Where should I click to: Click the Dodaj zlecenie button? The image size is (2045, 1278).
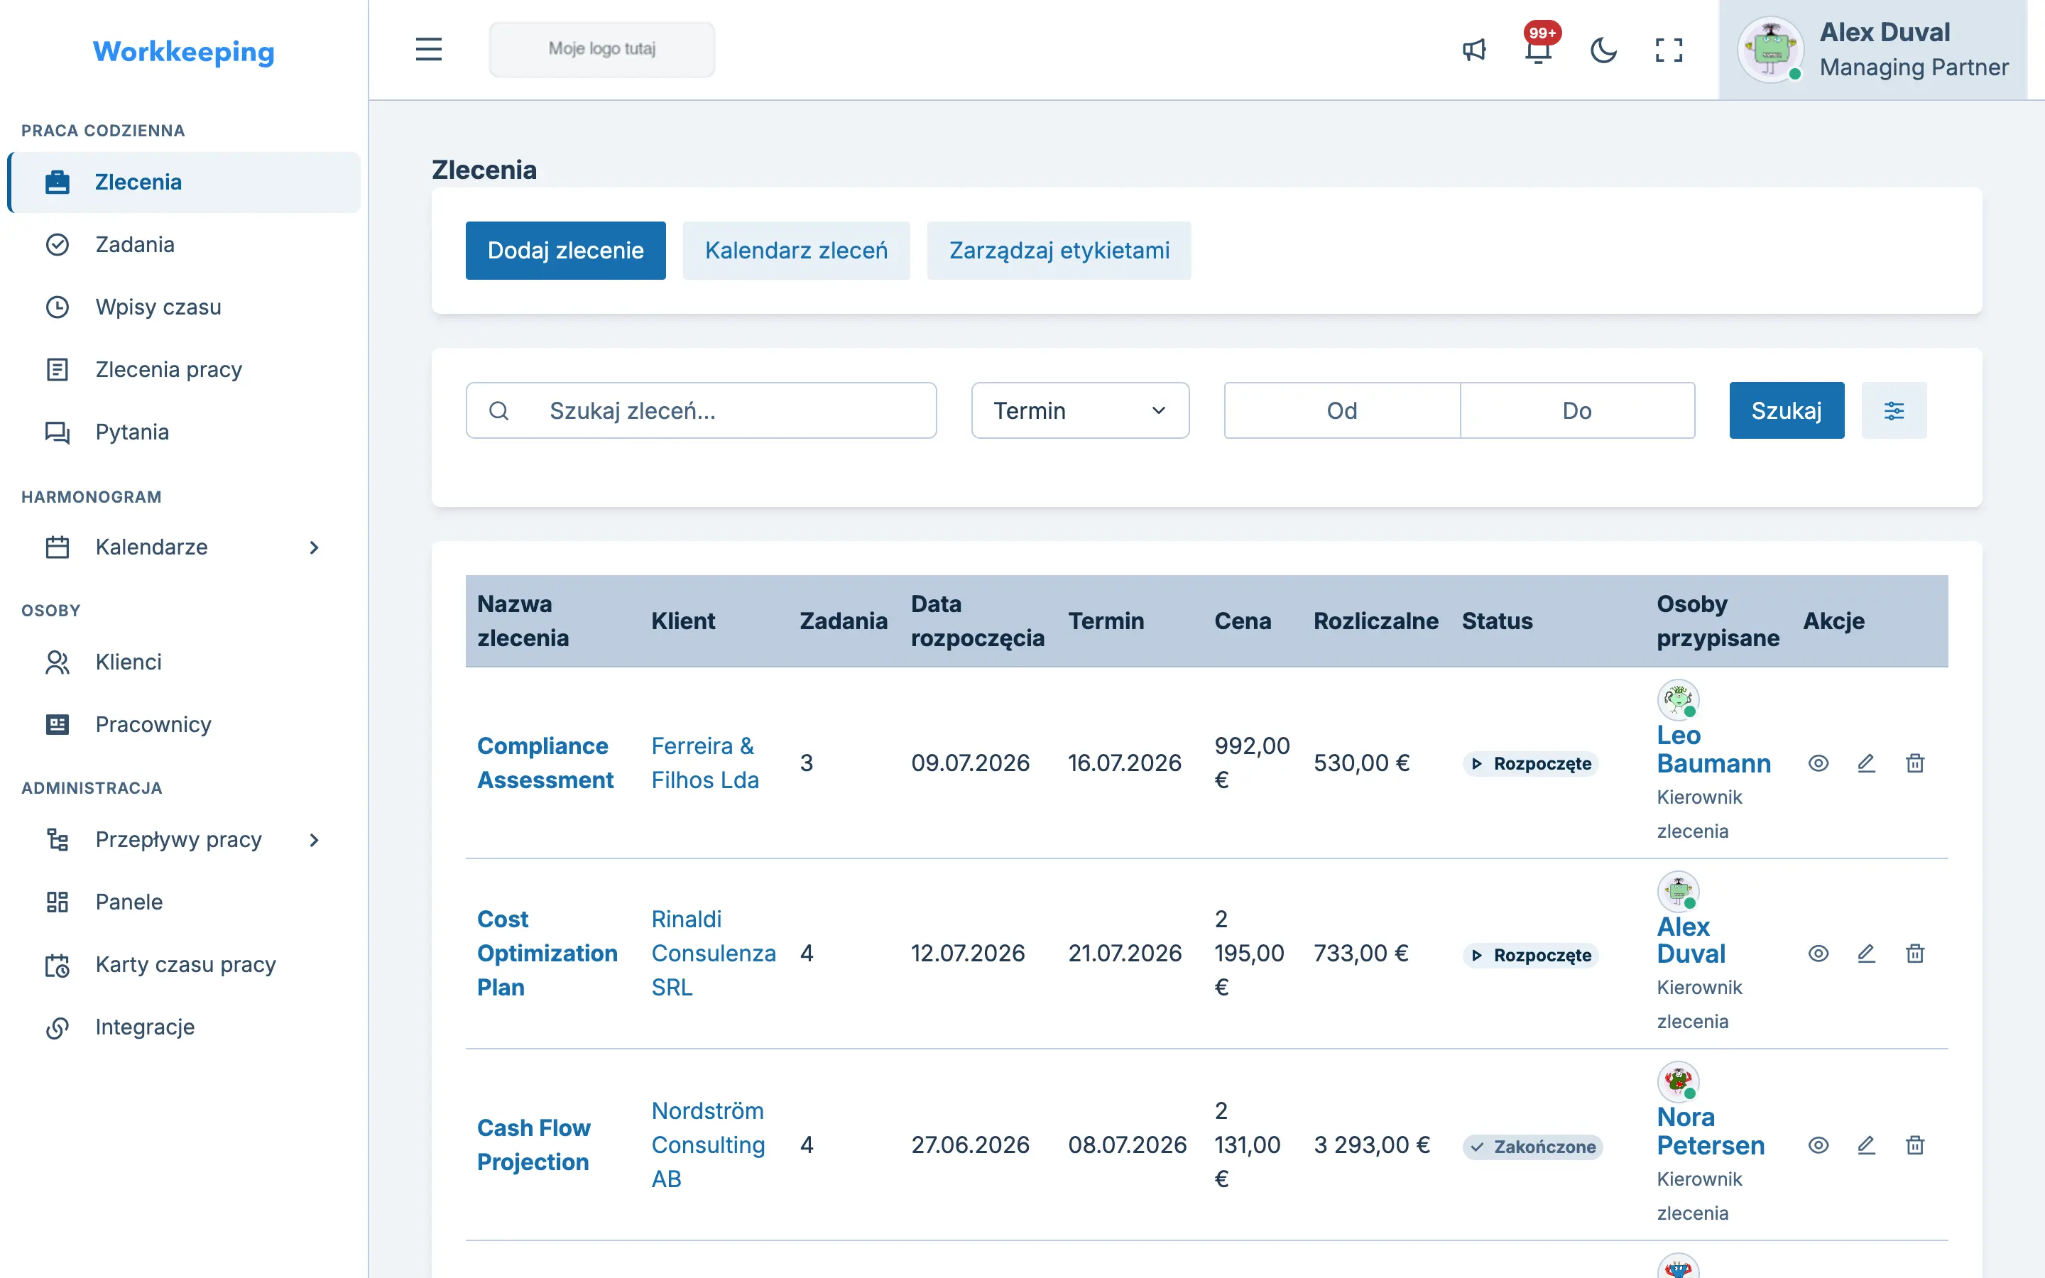tap(565, 250)
